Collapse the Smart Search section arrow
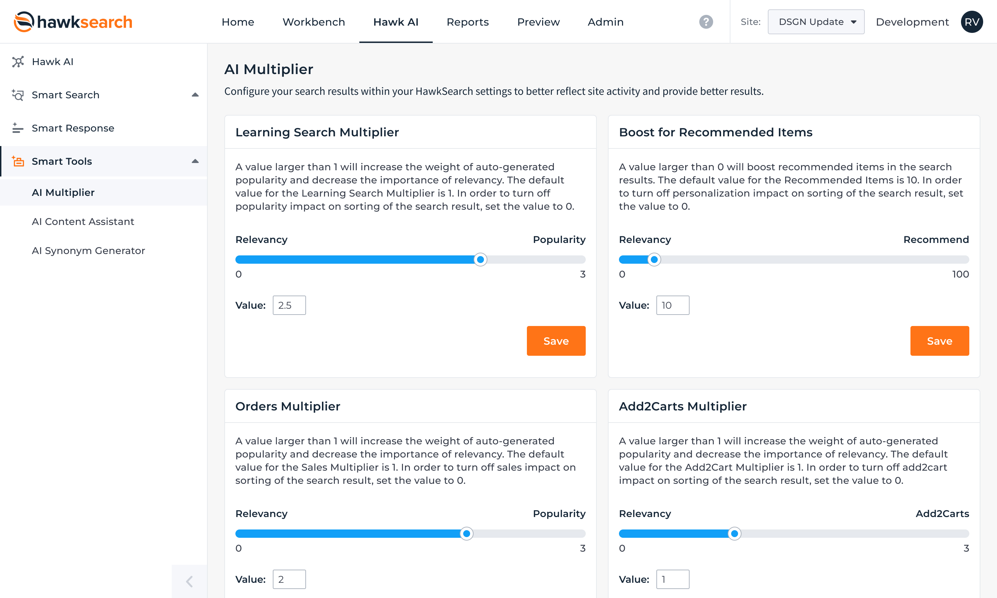This screenshot has width=997, height=598. (195, 95)
